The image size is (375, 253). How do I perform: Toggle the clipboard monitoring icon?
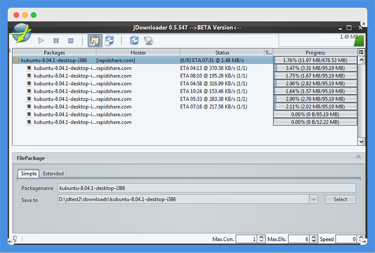[x=95, y=41]
